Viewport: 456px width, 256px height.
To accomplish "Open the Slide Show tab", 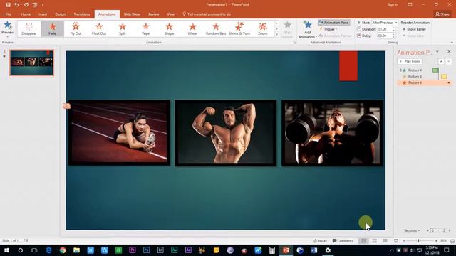I will [132, 14].
